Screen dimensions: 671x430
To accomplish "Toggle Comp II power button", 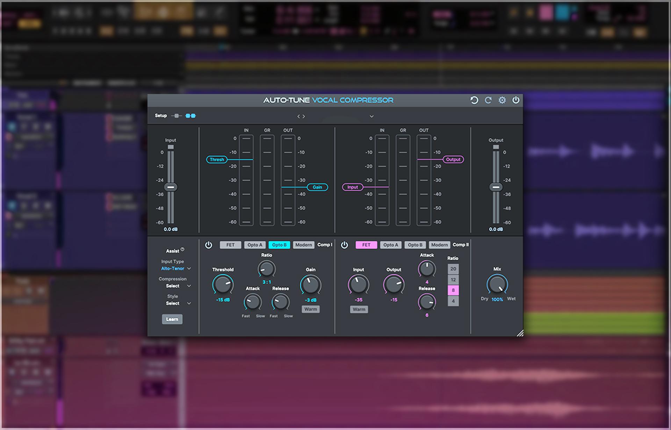I will [x=345, y=245].
